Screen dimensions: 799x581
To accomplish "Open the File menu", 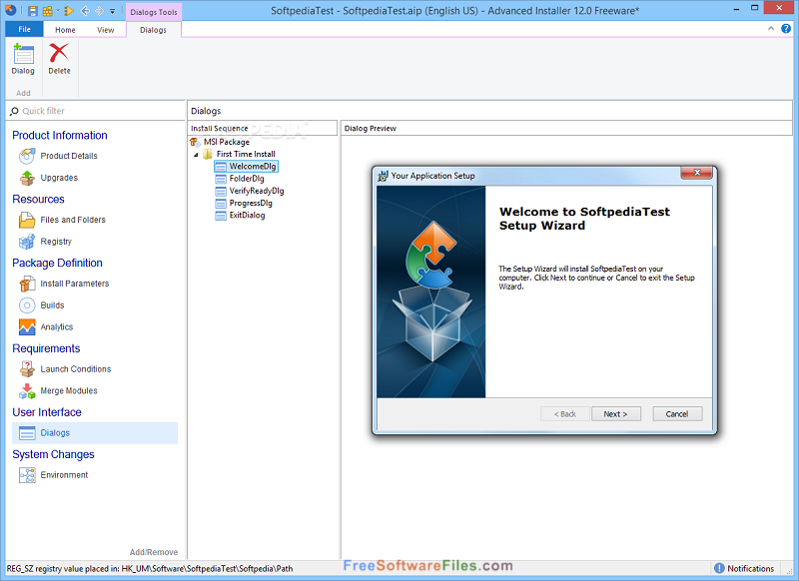I will (x=24, y=29).
